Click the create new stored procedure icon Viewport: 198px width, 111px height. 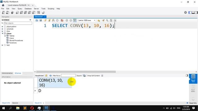[x=30, y=12]
